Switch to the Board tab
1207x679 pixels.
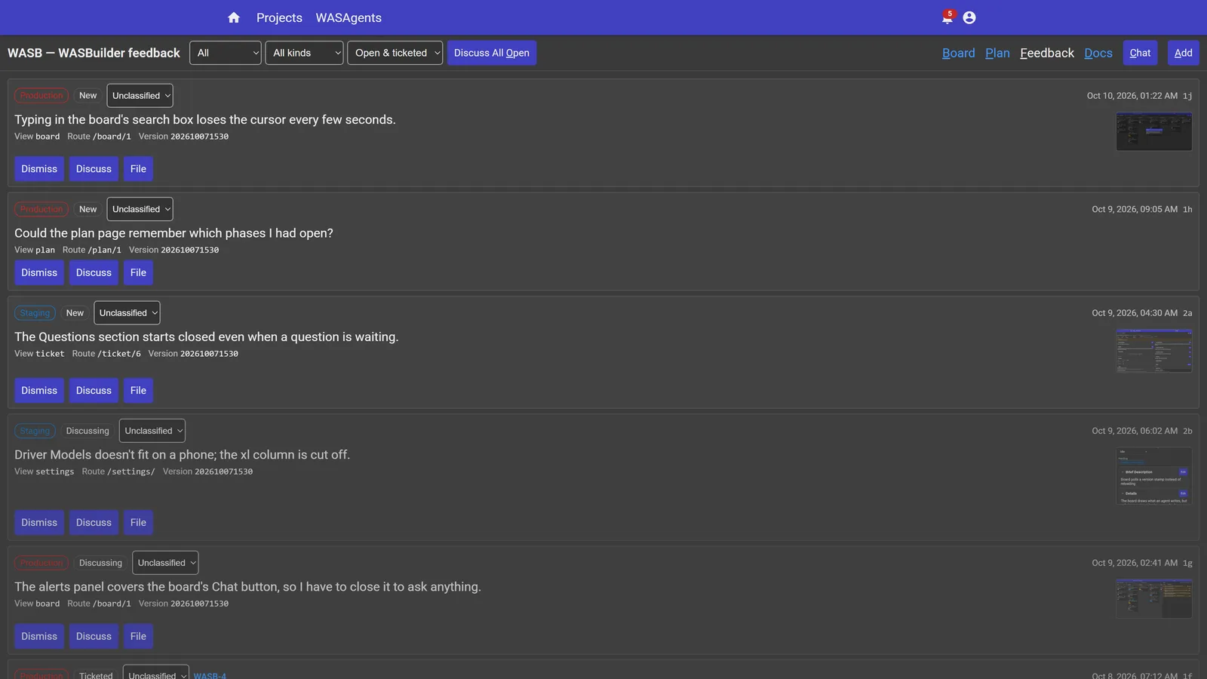tap(959, 53)
